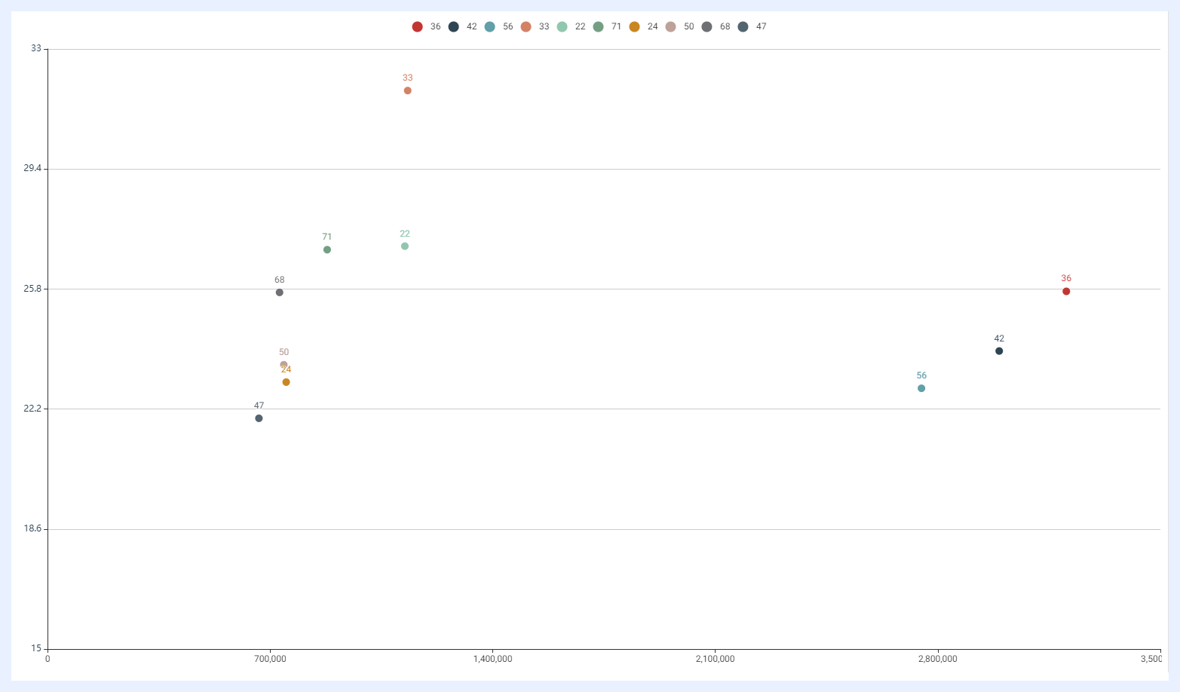Image resolution: width=1180 pixels, height=692 pixels.
Task: Click the y-axis tick label 25.8
Action: tap(32, 289)
